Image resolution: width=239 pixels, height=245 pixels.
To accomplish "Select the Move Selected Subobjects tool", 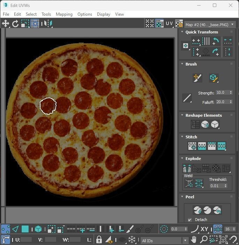I will [6, 24].
